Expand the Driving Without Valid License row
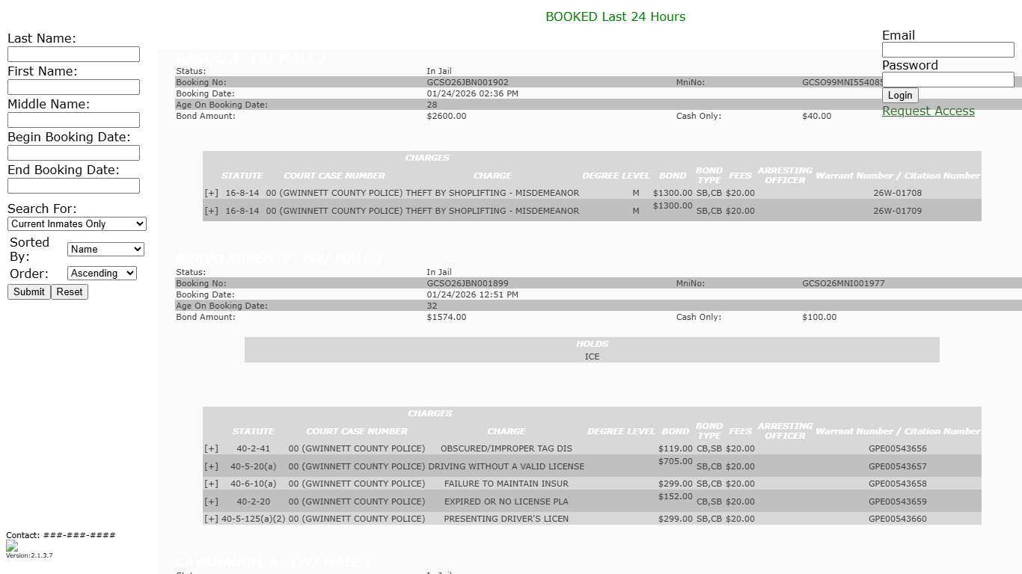Viewport: 1022px width, 574px height. tap(211, 466)
